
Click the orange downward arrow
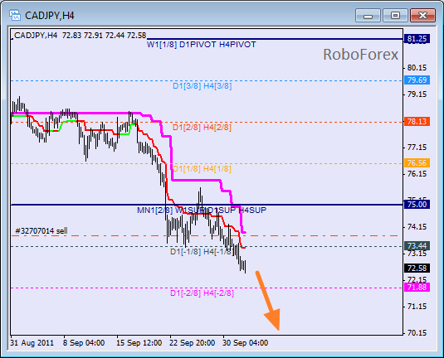click(268, 301)
